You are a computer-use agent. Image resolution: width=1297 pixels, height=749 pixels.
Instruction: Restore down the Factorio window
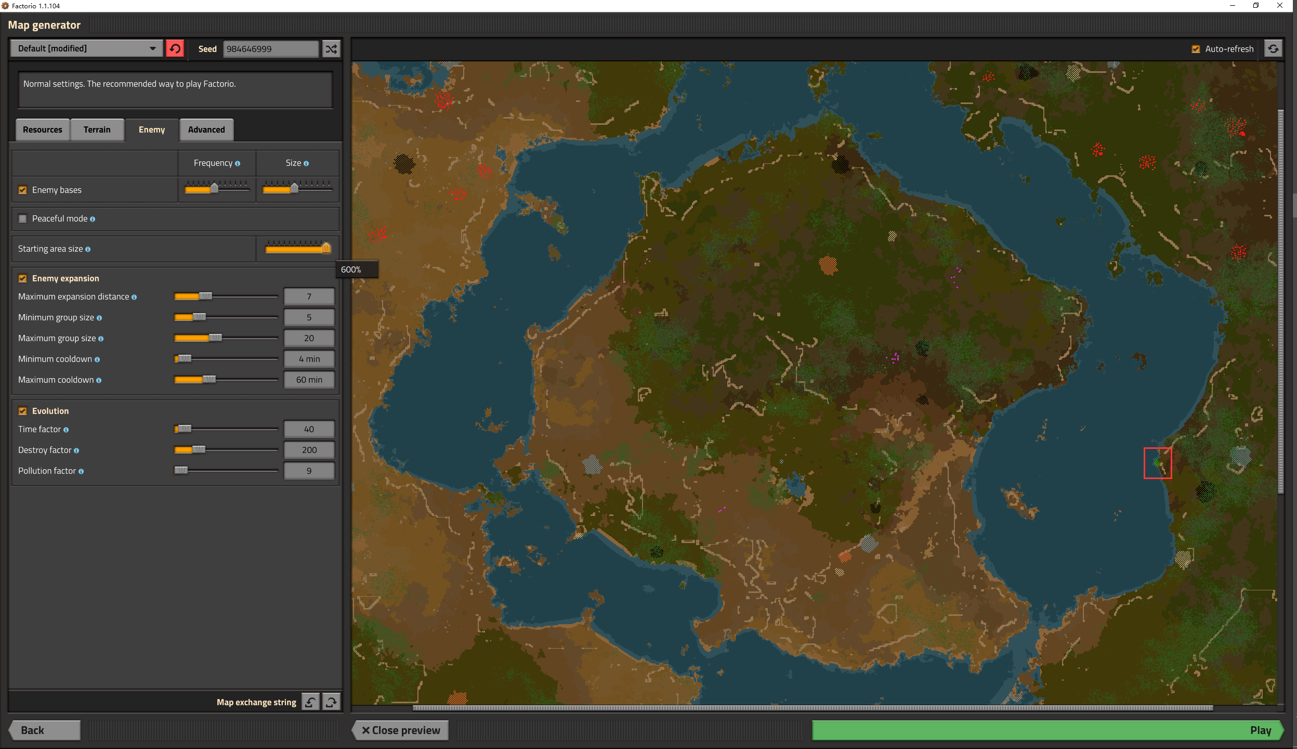click(x=1255, y=6)
